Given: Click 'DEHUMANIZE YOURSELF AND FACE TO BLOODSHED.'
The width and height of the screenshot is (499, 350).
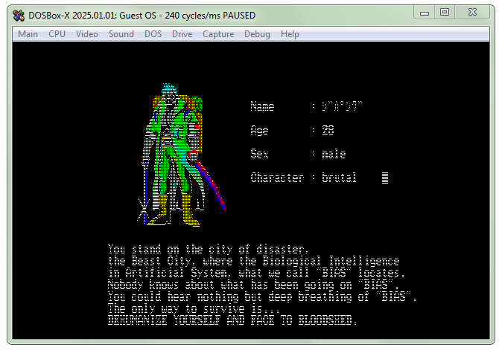Looking at the screenshot, I should pyautogui.click(x=232, y=320).
